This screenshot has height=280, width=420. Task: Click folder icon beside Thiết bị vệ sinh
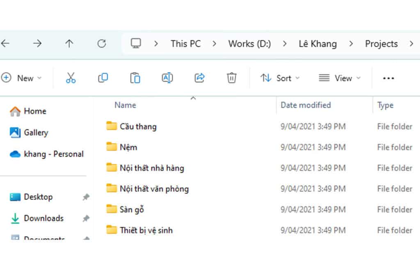coord(112,230)
